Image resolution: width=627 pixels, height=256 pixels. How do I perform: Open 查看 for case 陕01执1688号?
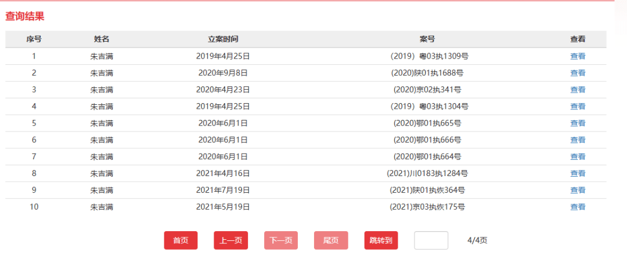(x=577, y=73)
